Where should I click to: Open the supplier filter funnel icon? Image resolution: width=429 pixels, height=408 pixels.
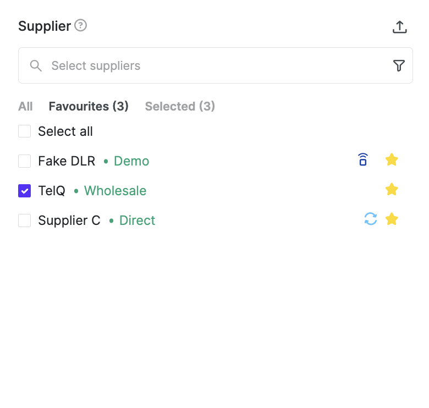[x=399, y=65]
